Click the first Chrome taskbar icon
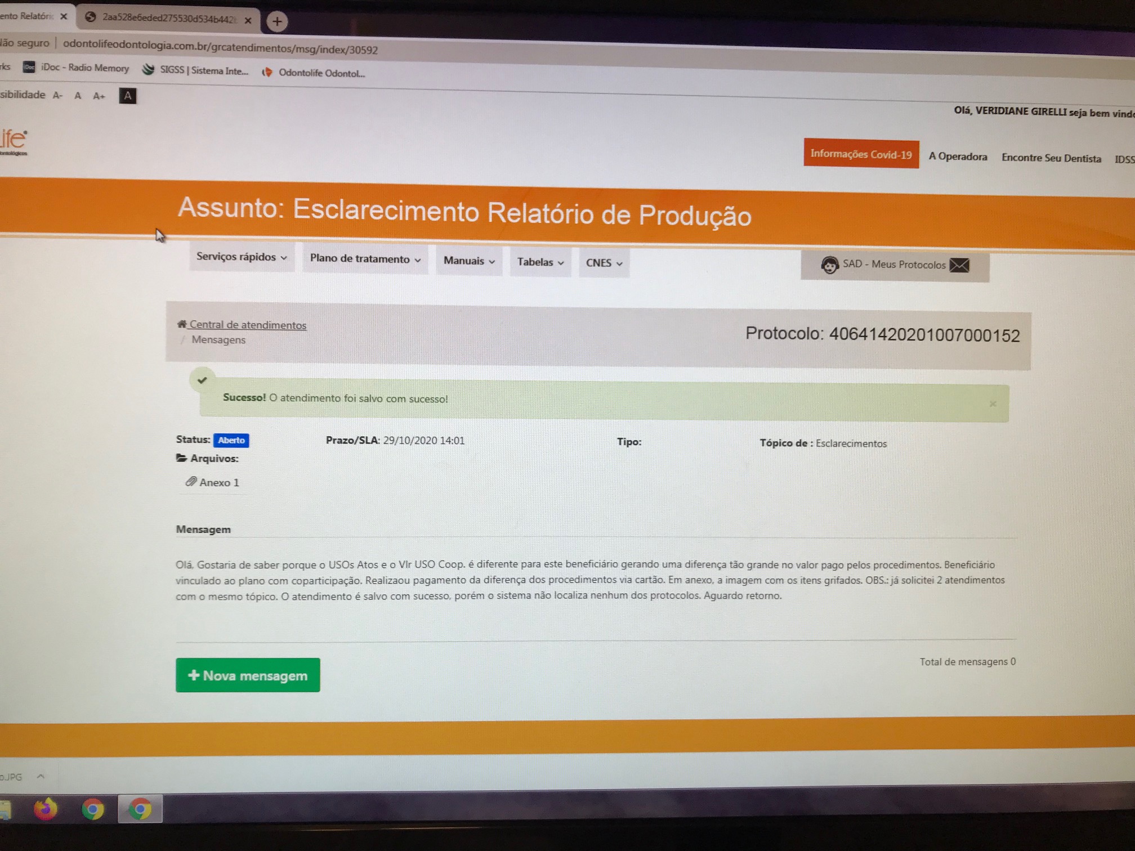 click(93, 809)
